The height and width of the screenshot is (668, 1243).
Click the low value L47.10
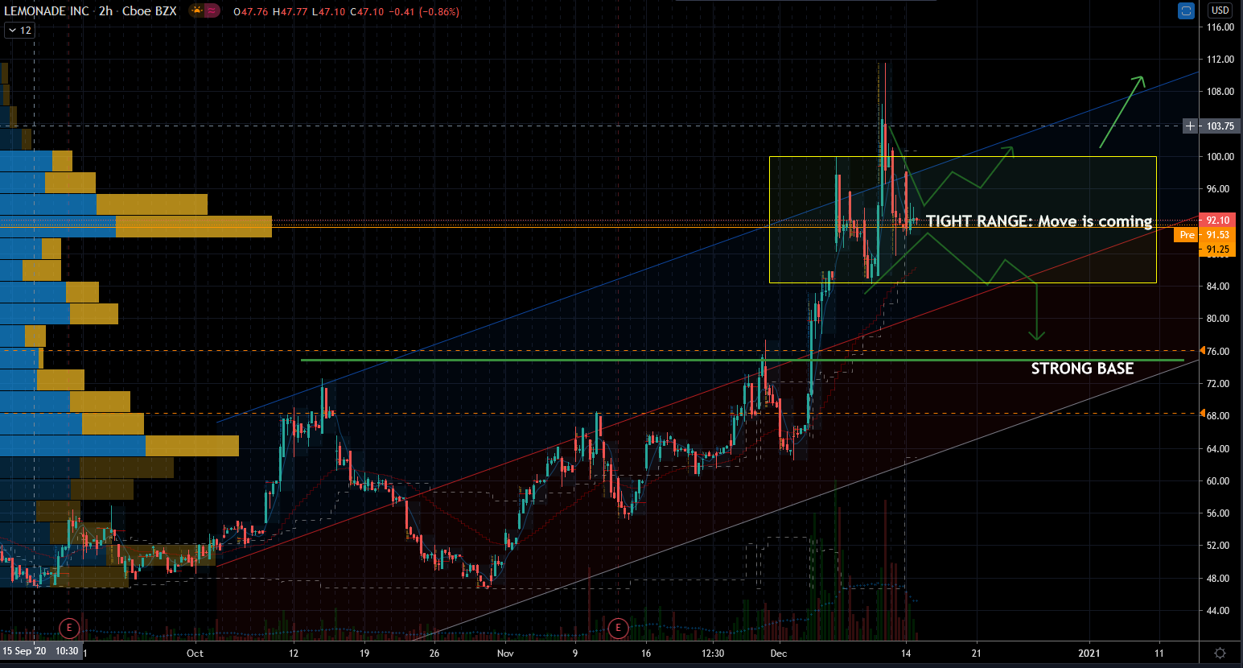pos(329,12)
